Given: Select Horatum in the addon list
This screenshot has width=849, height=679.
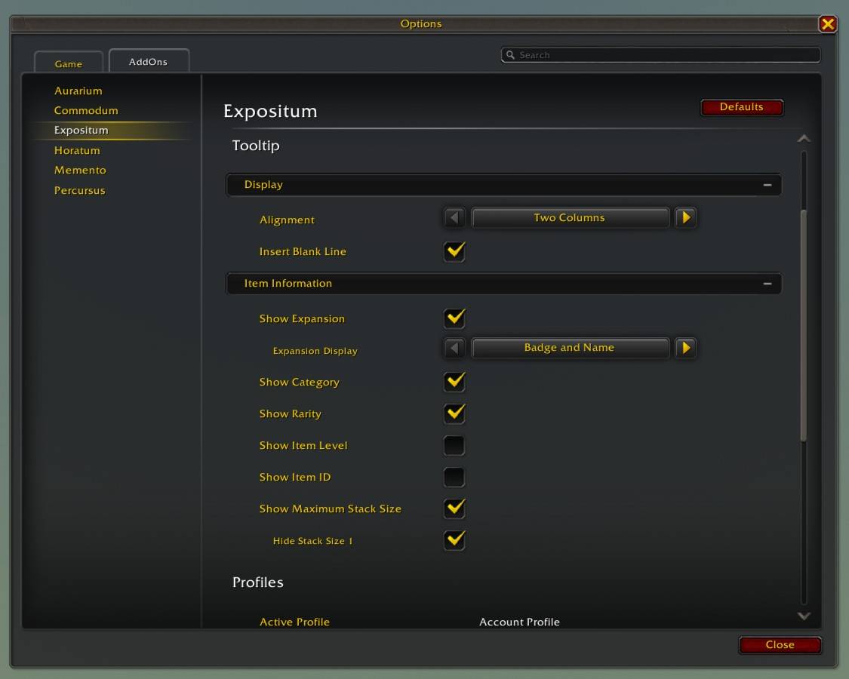Looking at the screenshot, I should point(77,150).
